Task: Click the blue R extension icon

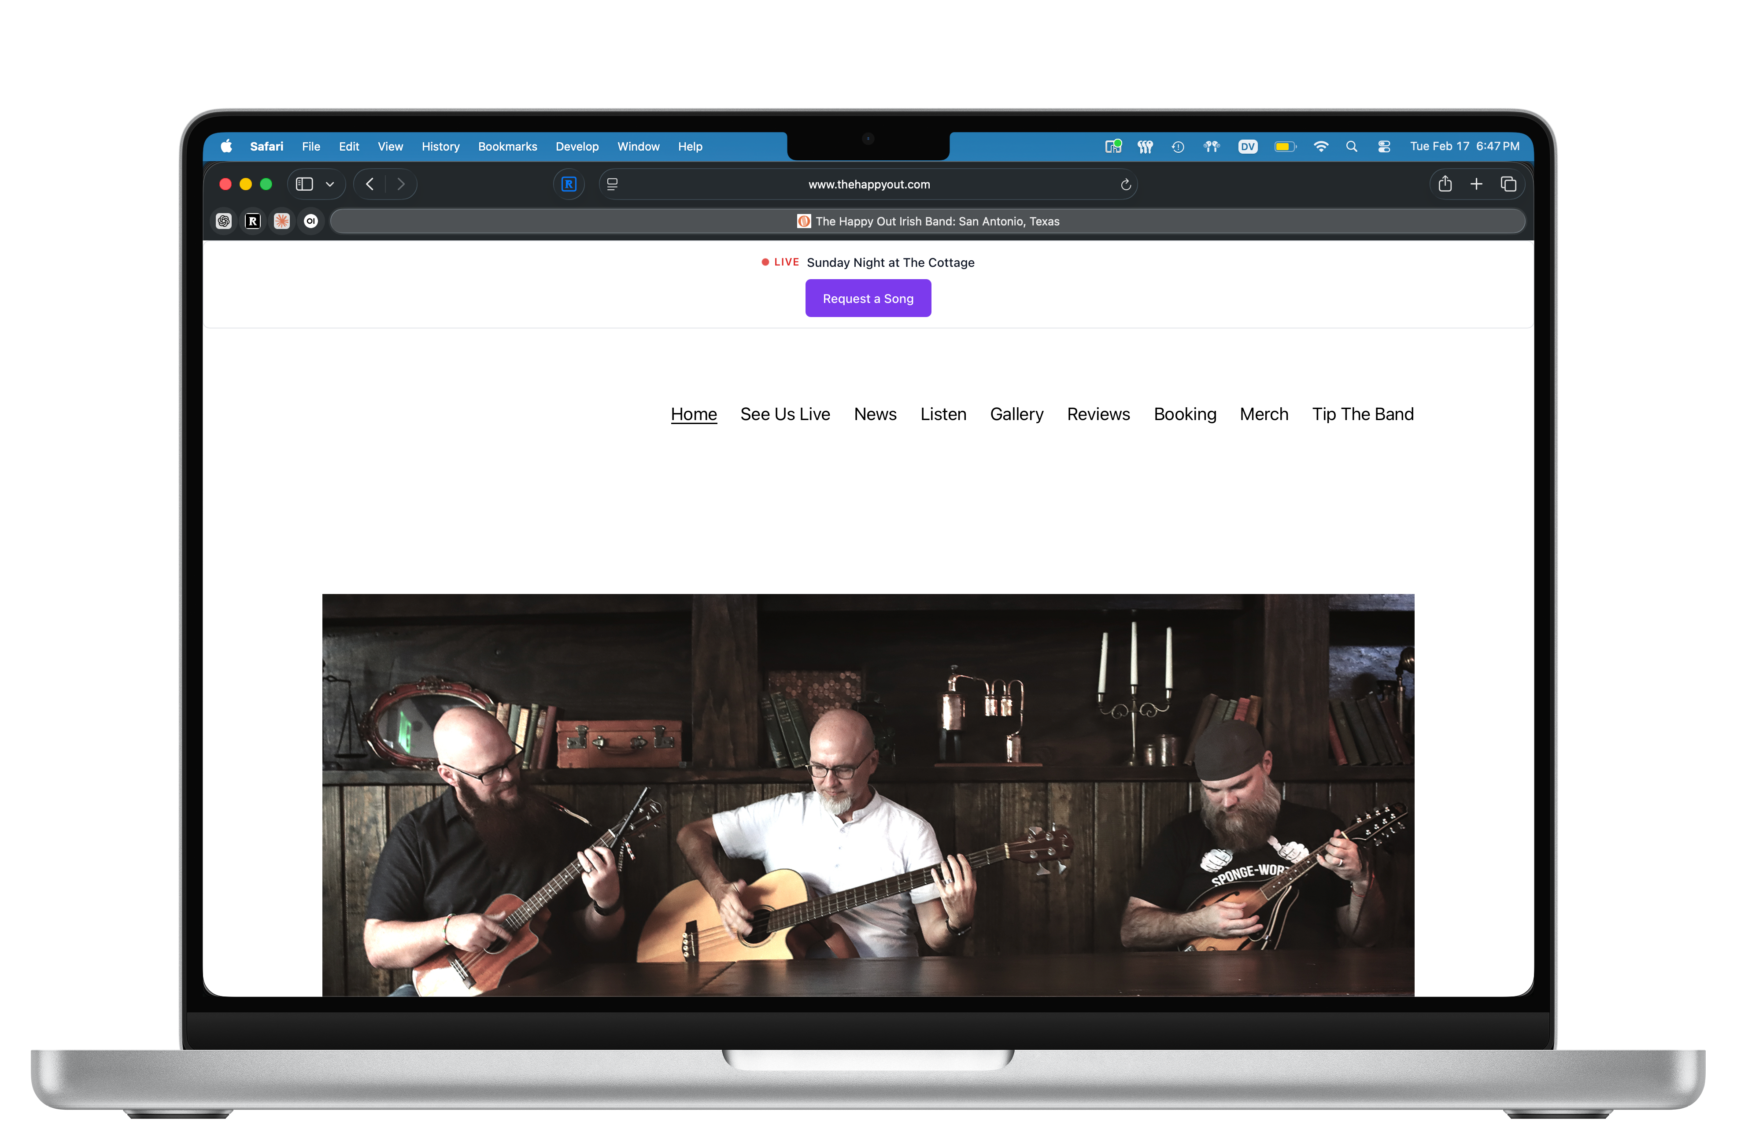Action: (x=569, y=184)
